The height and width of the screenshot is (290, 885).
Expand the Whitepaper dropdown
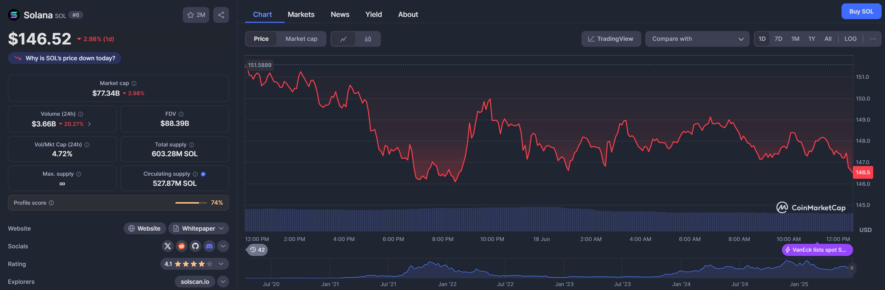click(x=198, y=228)
